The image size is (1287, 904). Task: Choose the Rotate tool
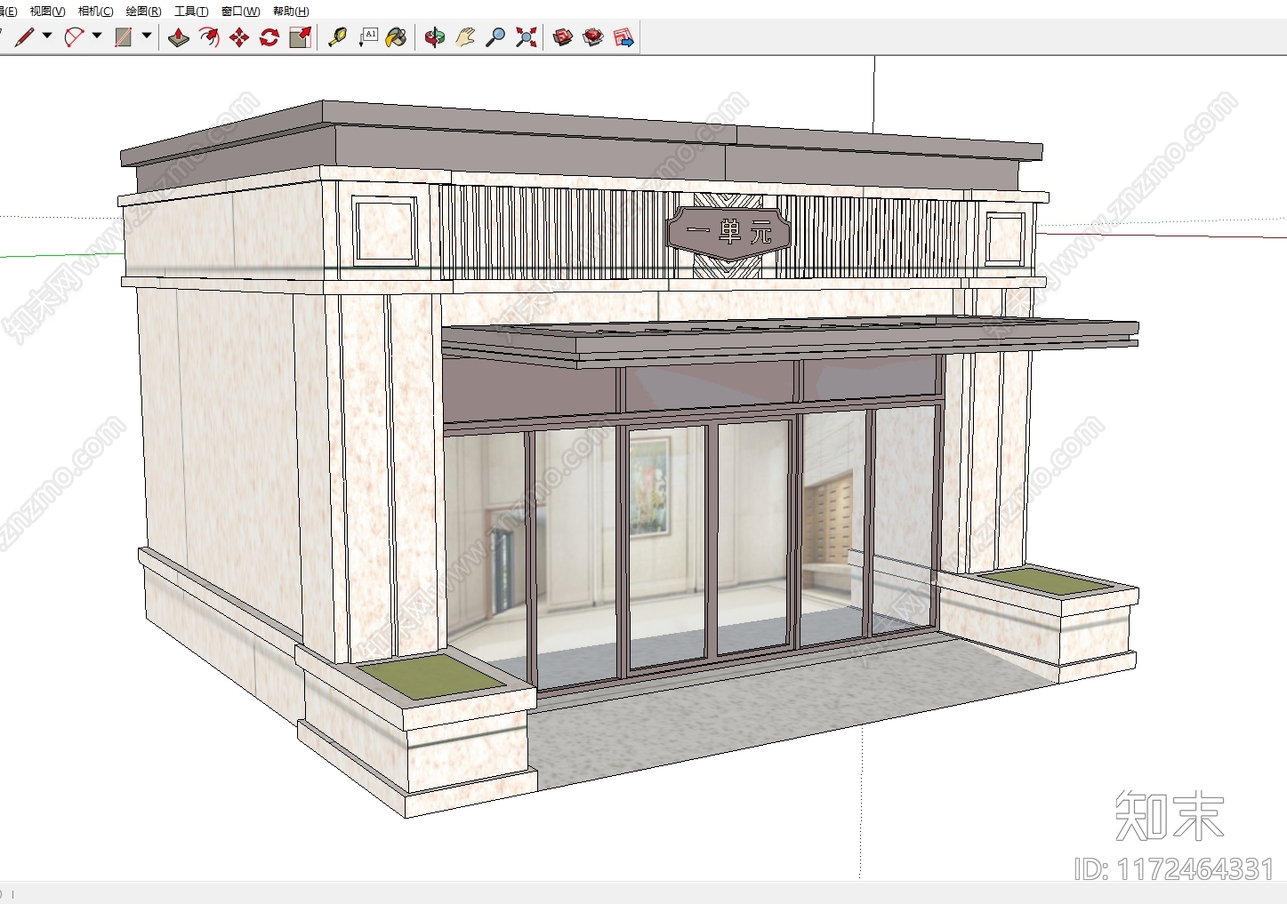[x=269, y=37]
